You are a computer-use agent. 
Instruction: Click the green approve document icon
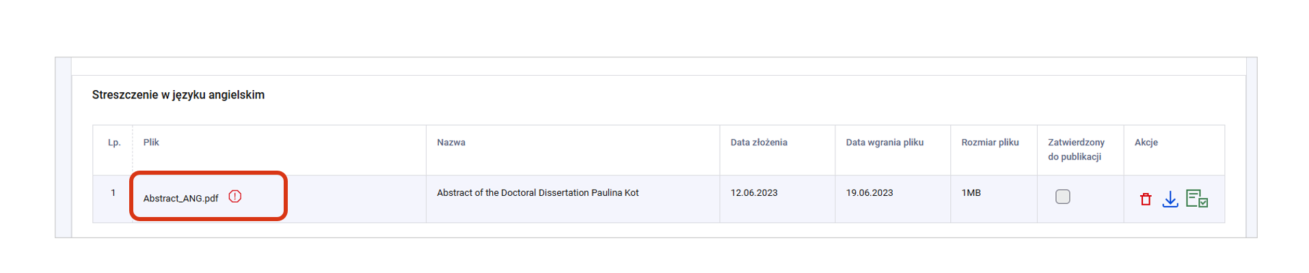point(1197,199)
